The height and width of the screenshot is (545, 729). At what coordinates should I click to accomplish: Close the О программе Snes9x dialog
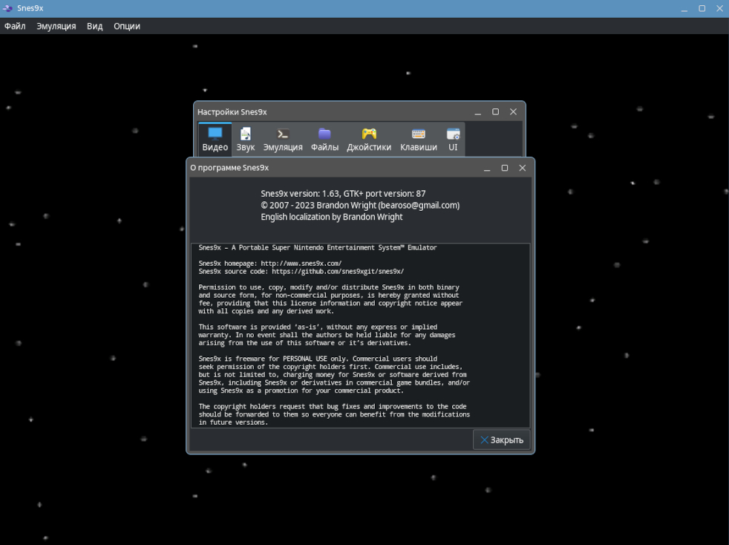[x=522, y=168]
